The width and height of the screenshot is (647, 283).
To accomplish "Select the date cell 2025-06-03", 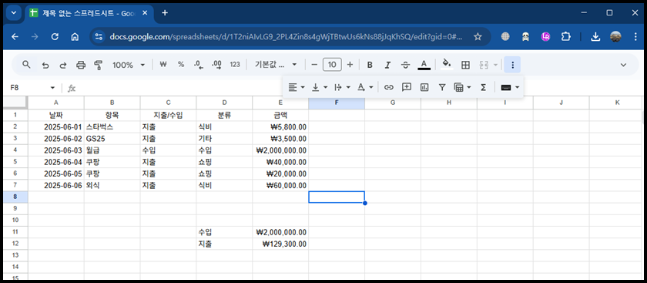I will [56, 150].
